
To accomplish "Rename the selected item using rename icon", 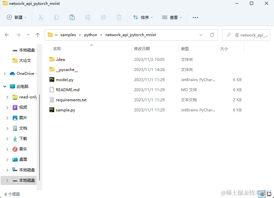I will click(x=87, y=18).
